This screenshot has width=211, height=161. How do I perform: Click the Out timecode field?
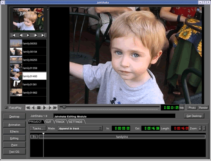pyautogui.click(x=151, y=128)
